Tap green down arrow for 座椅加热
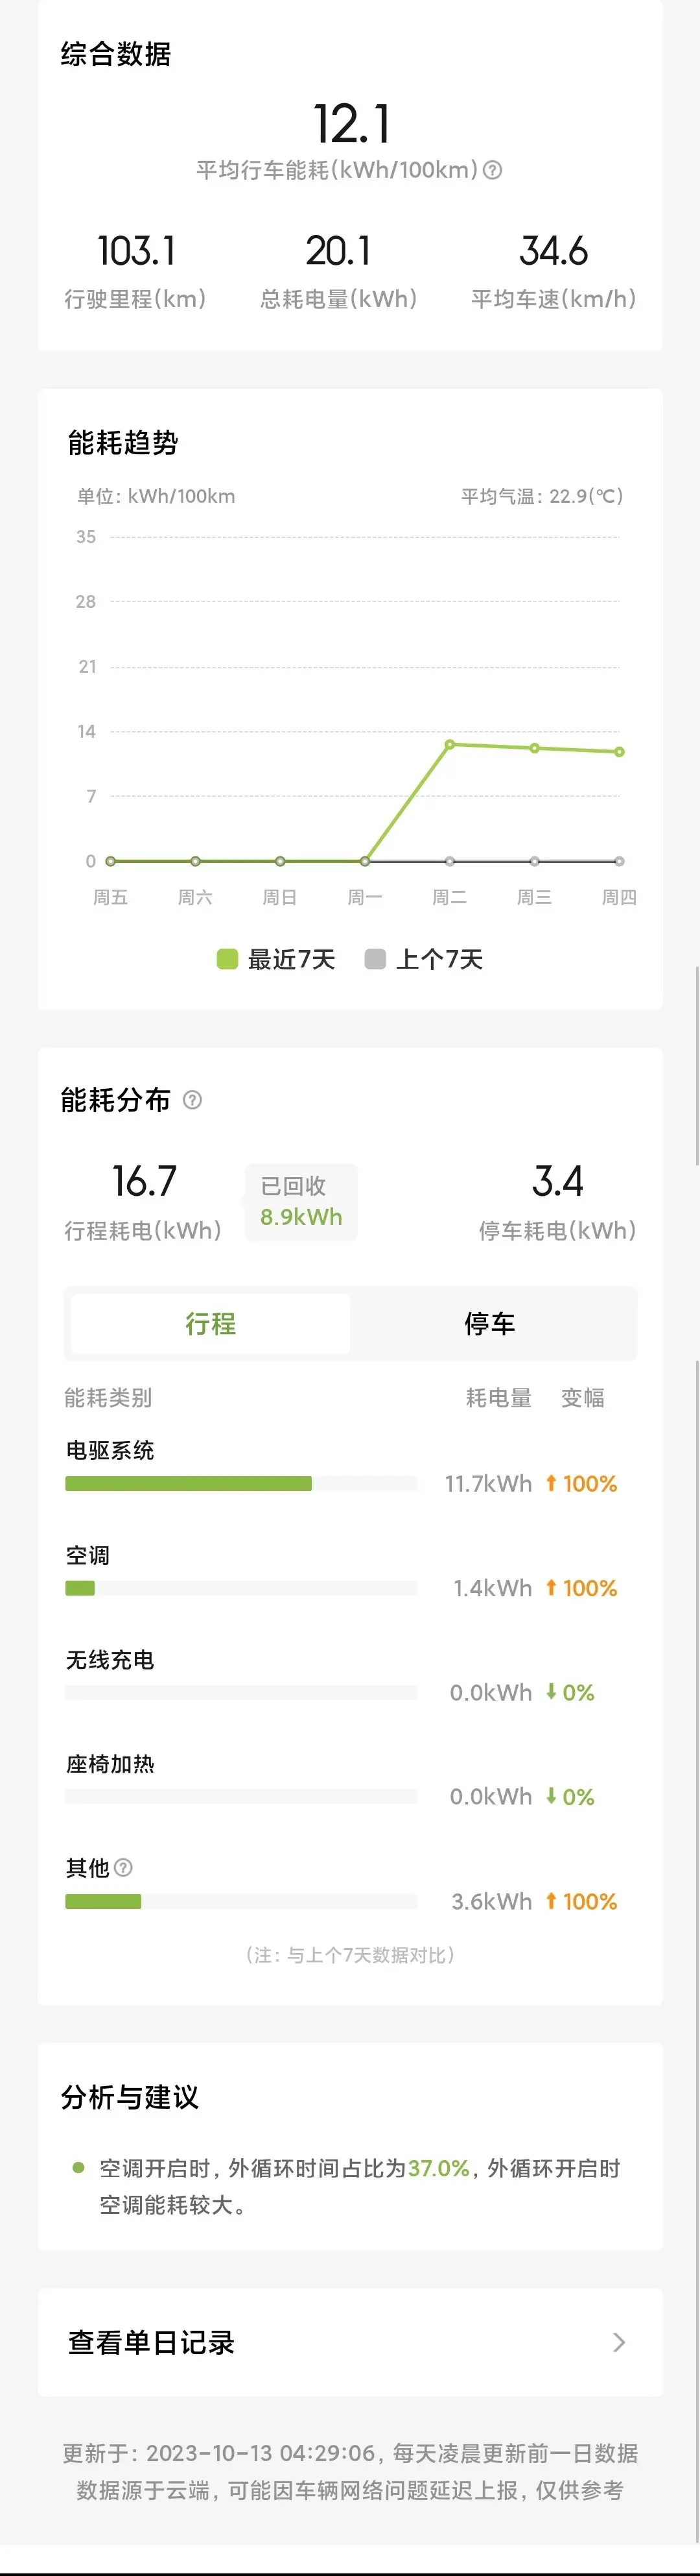 point(550,1796)
